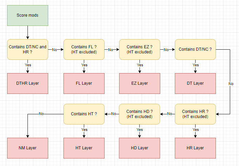This screenshot has height=166, width=239.
Task: Click the 'No' label on the far-right connector
Action: (231, 84)
